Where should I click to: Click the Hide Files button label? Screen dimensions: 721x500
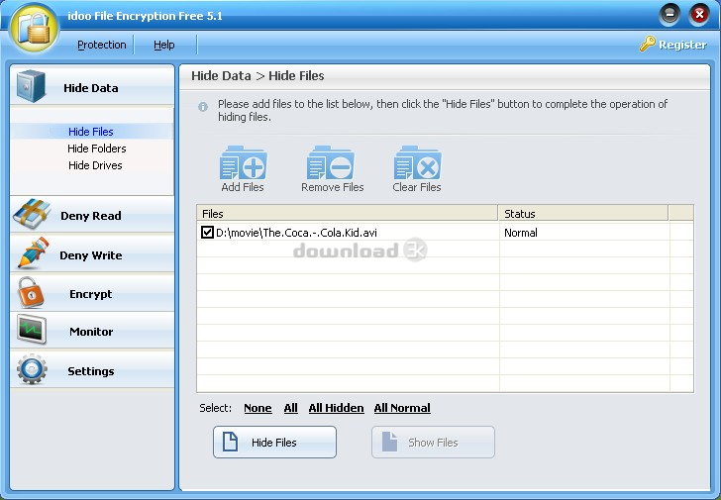pos(274,443)
